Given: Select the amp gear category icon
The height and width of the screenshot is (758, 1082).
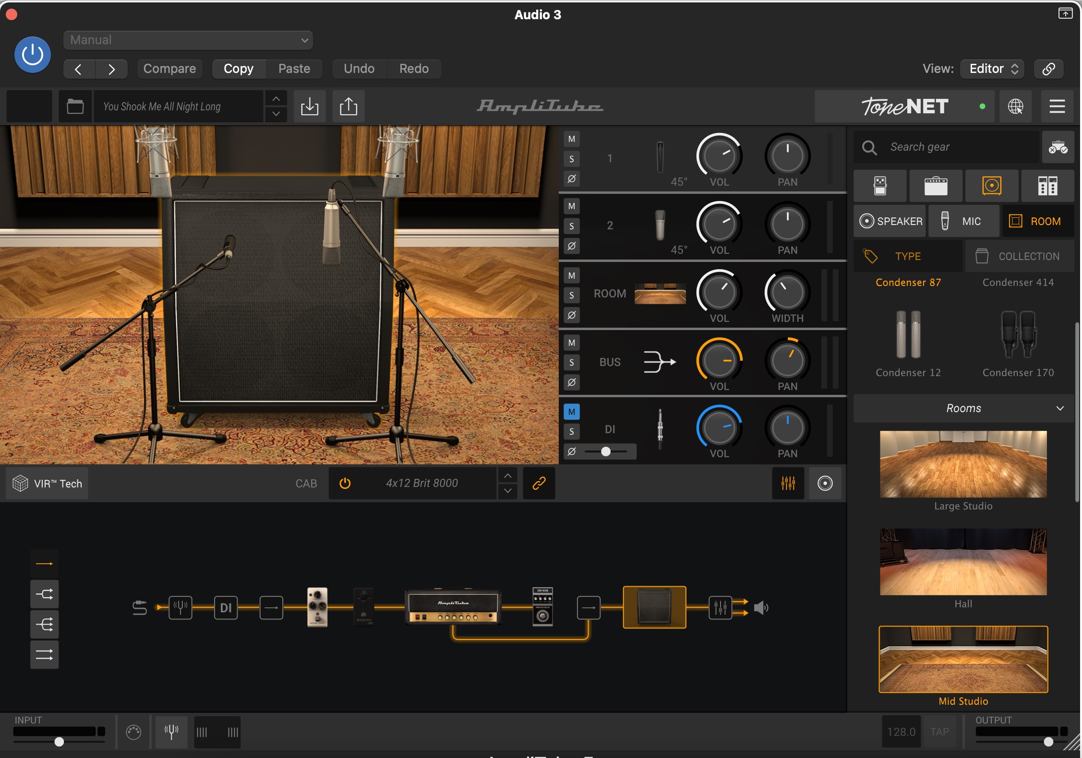Looking at the screenshot, I should coord(936,186).
